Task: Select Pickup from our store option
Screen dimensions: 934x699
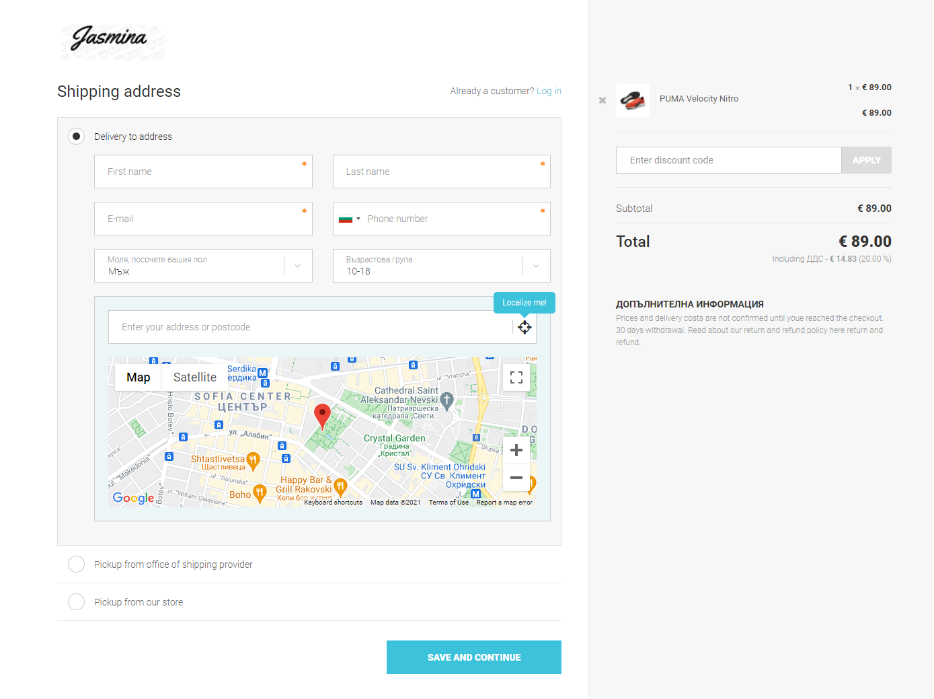Action: pyautogui.click(x=77, y=602)
